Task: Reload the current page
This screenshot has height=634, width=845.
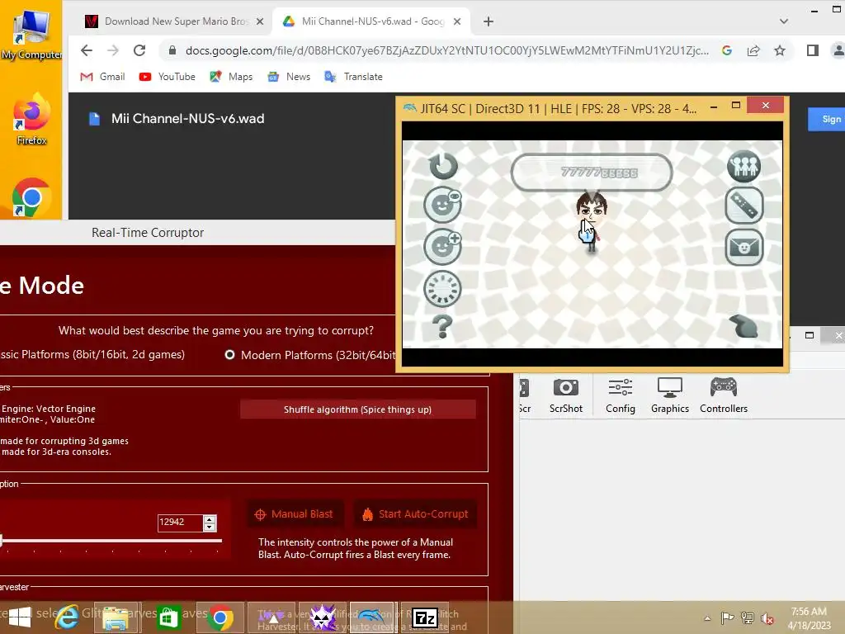Action: 139,50
